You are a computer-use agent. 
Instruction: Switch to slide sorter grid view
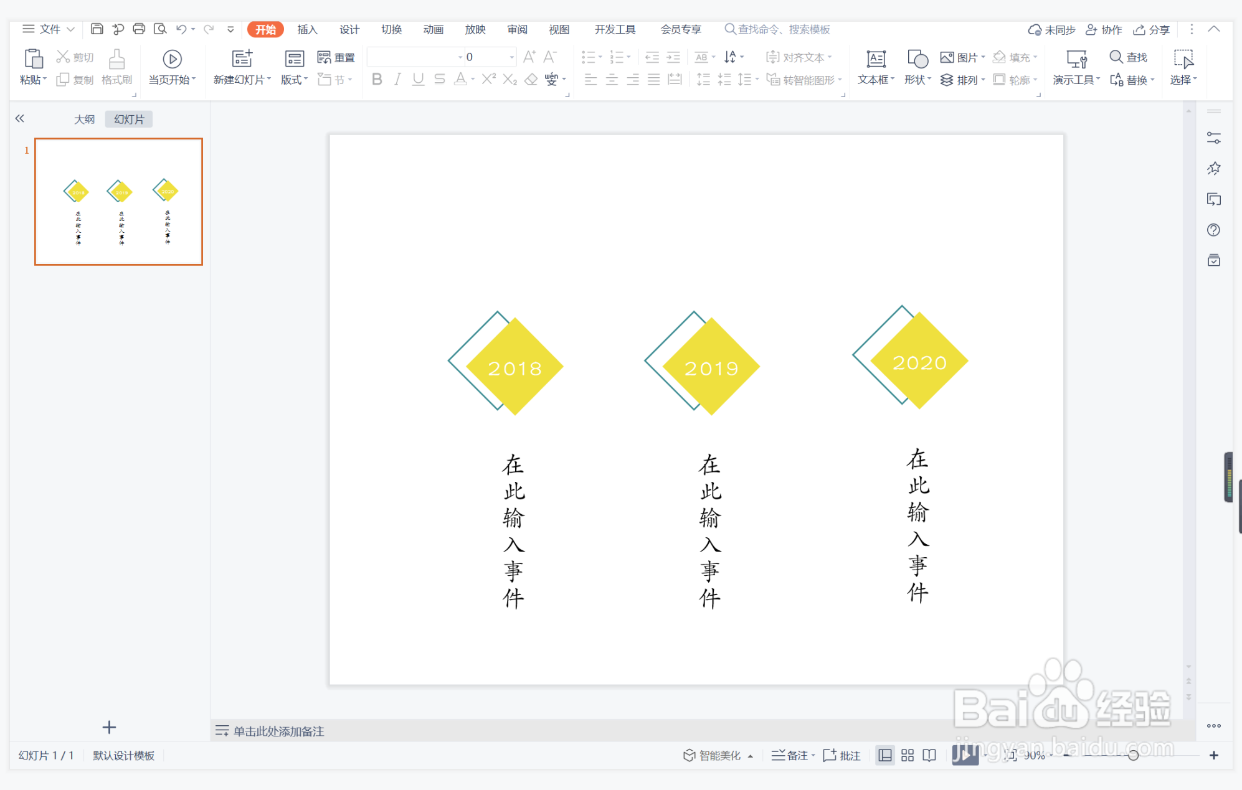tap(907, 755)
